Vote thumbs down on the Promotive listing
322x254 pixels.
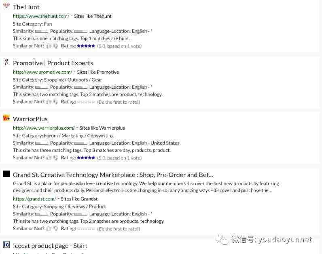56,102
